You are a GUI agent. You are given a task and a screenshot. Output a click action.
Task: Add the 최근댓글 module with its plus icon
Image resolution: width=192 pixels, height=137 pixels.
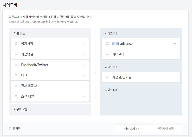[x=84, y=54]
